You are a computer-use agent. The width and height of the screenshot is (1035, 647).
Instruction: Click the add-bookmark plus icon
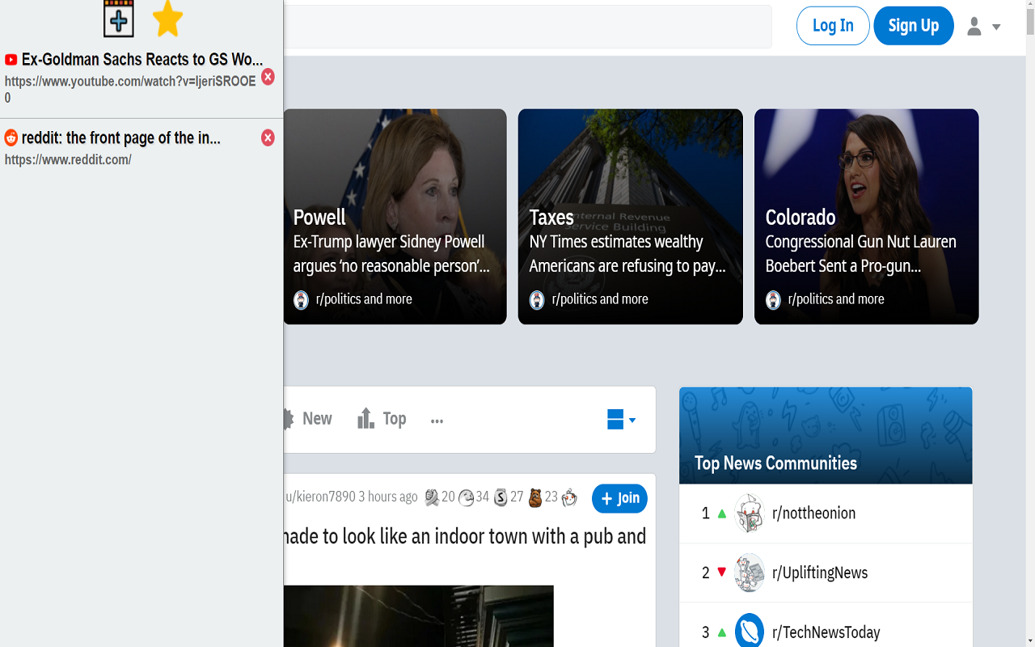(x=118, y=18)
